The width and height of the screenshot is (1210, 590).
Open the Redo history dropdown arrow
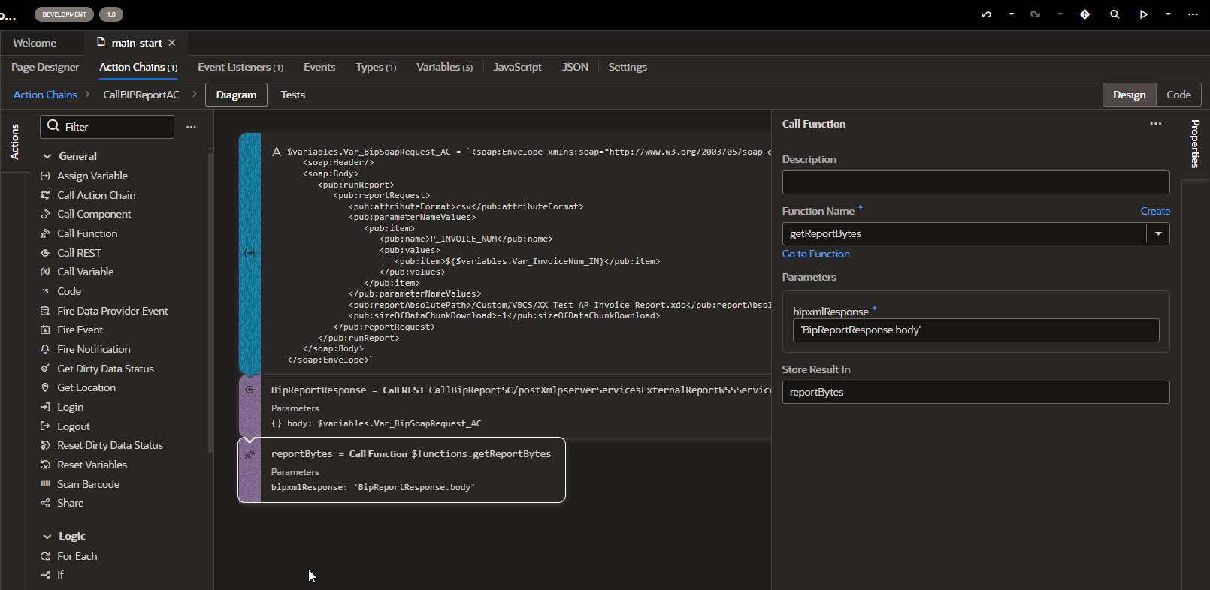pos(1060,14)
